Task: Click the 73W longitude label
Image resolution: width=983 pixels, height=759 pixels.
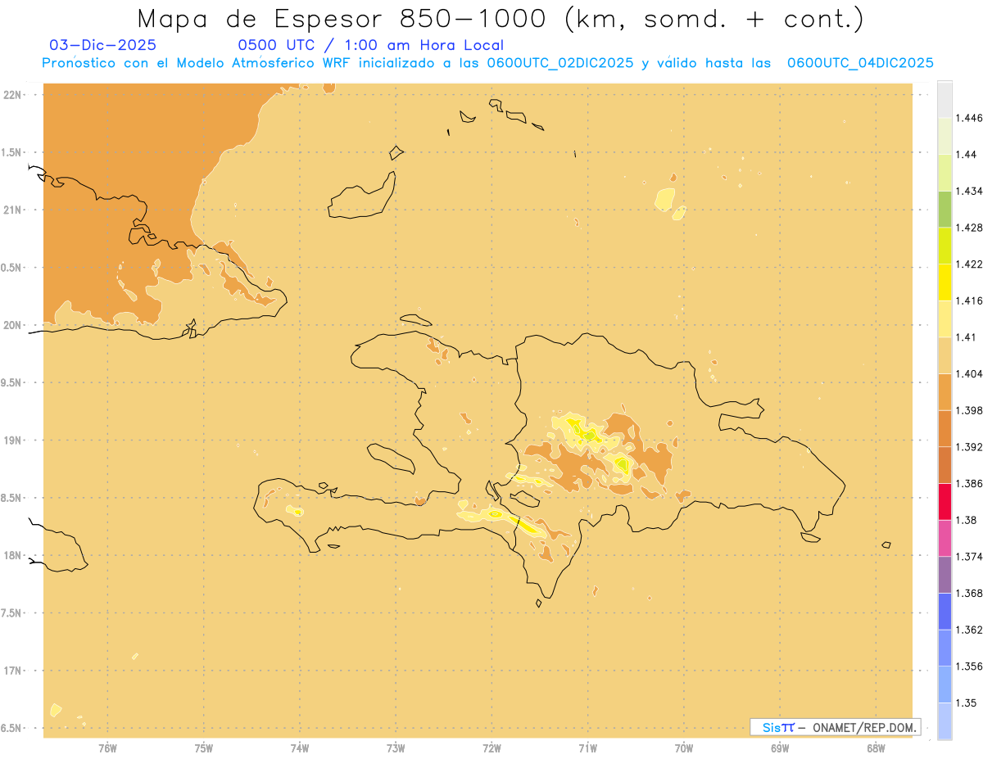Action: [396, 748]
